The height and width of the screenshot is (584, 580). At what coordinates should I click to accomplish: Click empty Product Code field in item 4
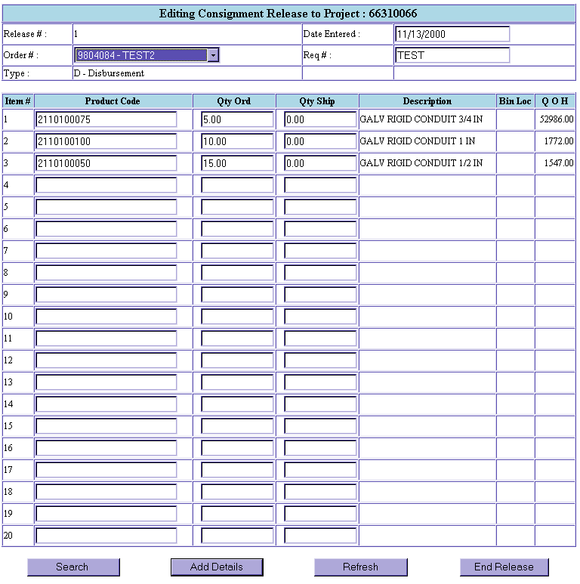[x=106, y=185]
